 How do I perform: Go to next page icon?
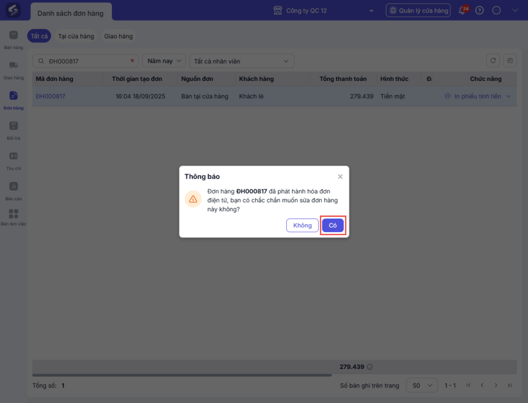coord(496,385)
